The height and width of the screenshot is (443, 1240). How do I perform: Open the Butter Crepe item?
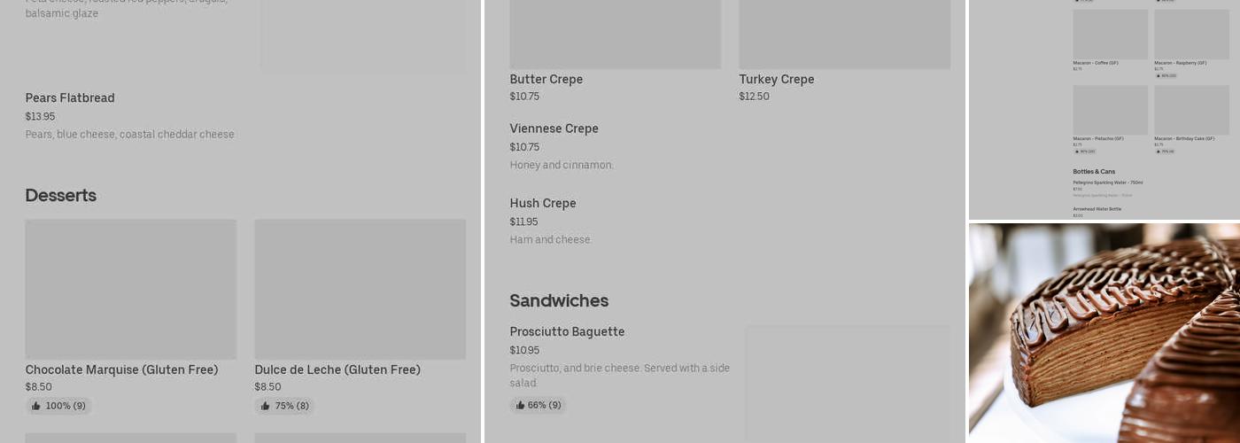point(546,80)
